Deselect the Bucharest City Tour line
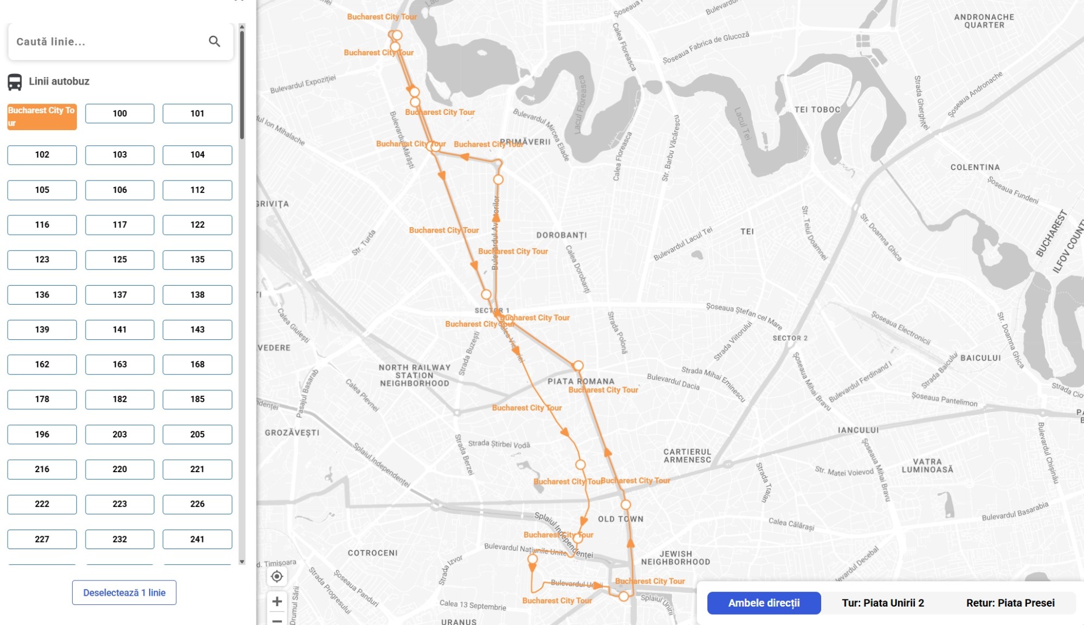The height and width of the screenshot is (625, 1084). [x=42, y=117]
